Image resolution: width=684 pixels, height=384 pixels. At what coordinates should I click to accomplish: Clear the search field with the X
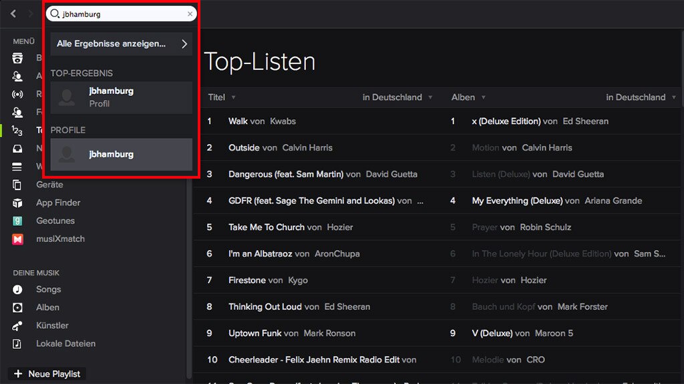point(190,14)
